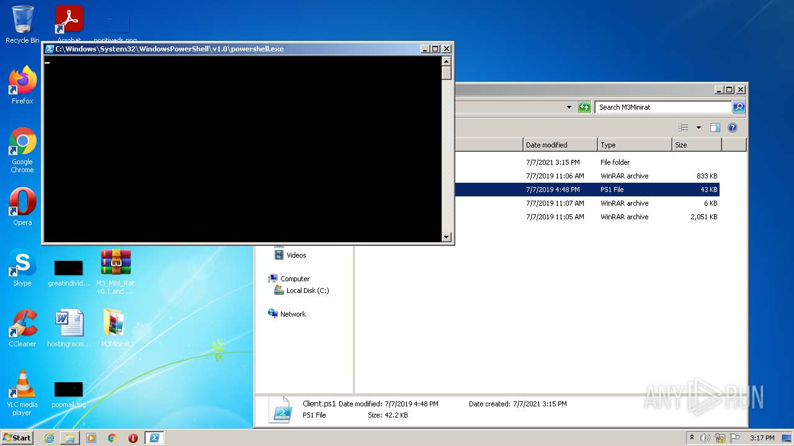Click the Opera taskbar icon
Viewport: 794px width, 446px height.
[x=133, y=438]
